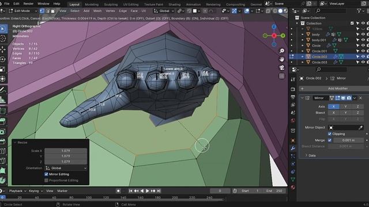Click the Mirror Object eyedropper
The width and height of the screenshot is (369, 207).
pyautogui.click(x=360, y=128)
